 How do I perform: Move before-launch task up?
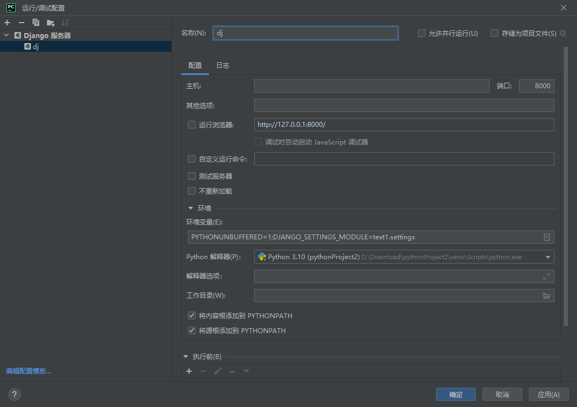[x=232, y=371]
